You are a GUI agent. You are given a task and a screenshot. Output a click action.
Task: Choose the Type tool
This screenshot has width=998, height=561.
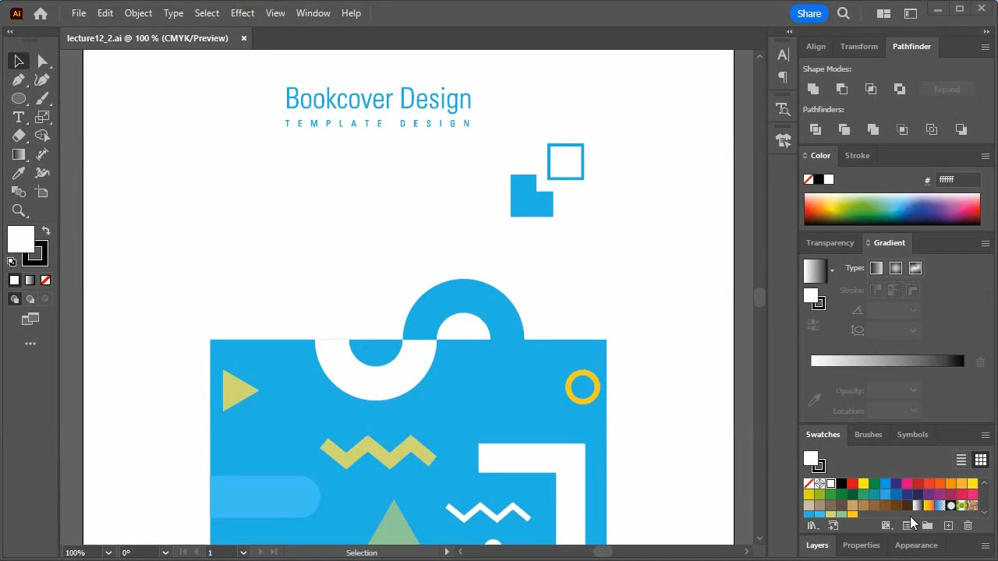(19, 117)
